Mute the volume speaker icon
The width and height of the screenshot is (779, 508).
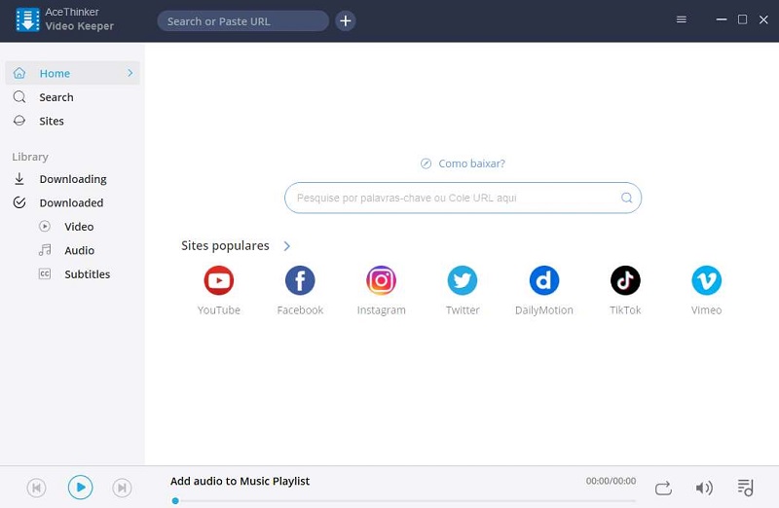(x=704, y=489)
